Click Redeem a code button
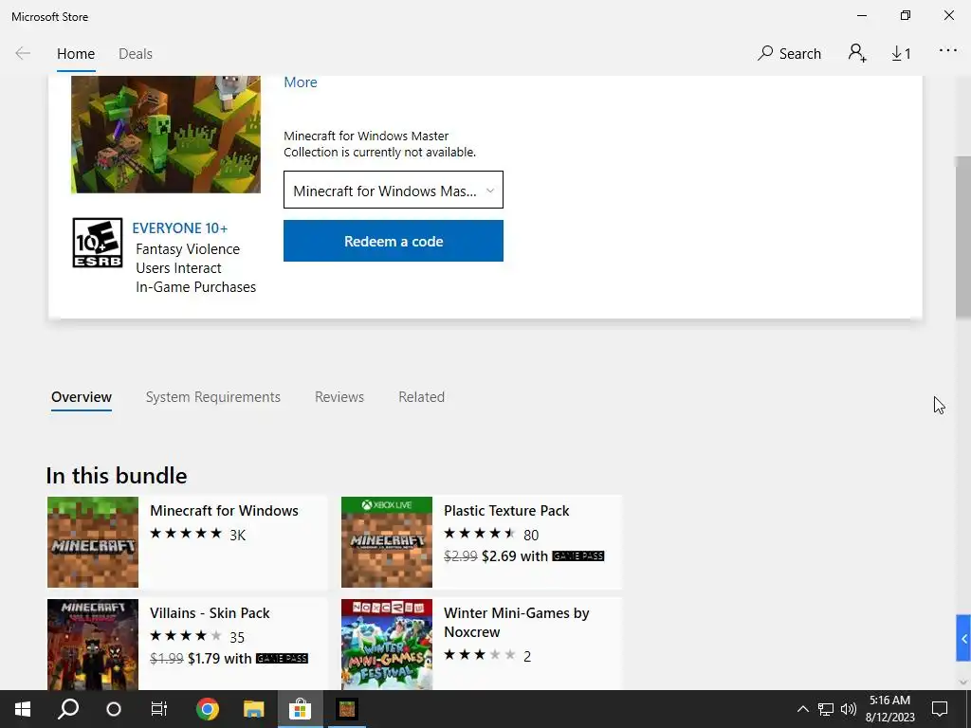Image resolution: width=971 pixels, height=728 pixels. (394, 241)
